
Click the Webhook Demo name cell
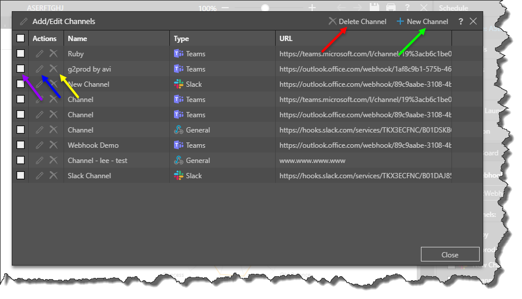pyautogui.click(x=93, y=145)
